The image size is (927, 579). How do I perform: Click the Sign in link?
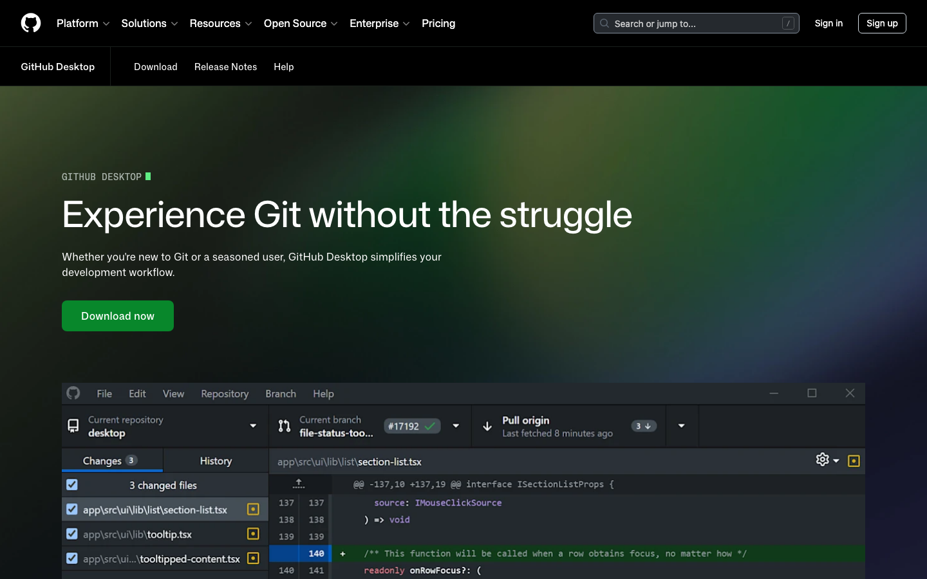pos(829,23)
